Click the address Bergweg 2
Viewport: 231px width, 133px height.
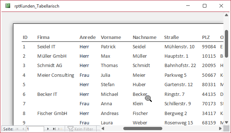tap(176, 114)
